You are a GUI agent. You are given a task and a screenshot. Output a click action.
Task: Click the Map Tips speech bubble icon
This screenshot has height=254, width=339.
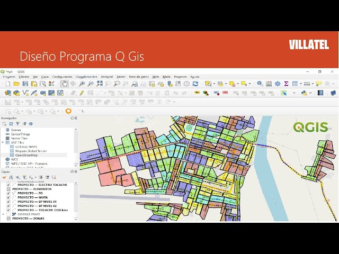pos(319,84)
